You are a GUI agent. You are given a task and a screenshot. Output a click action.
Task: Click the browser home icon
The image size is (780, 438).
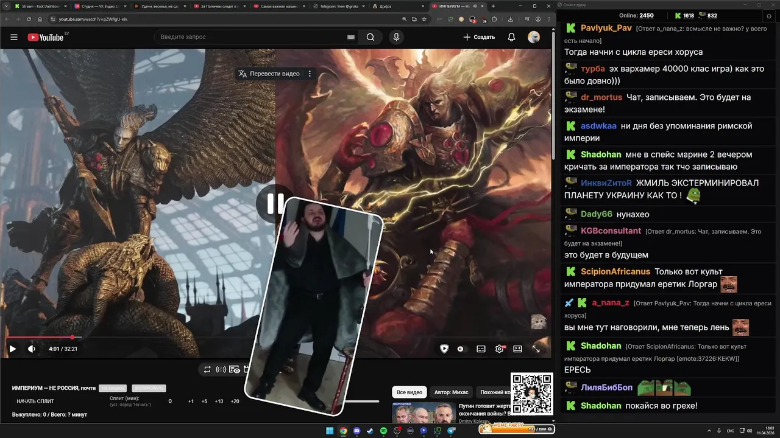(40, 19)
